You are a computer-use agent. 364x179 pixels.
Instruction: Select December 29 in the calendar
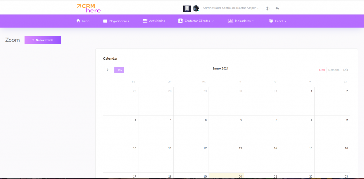tap(191, 102)
